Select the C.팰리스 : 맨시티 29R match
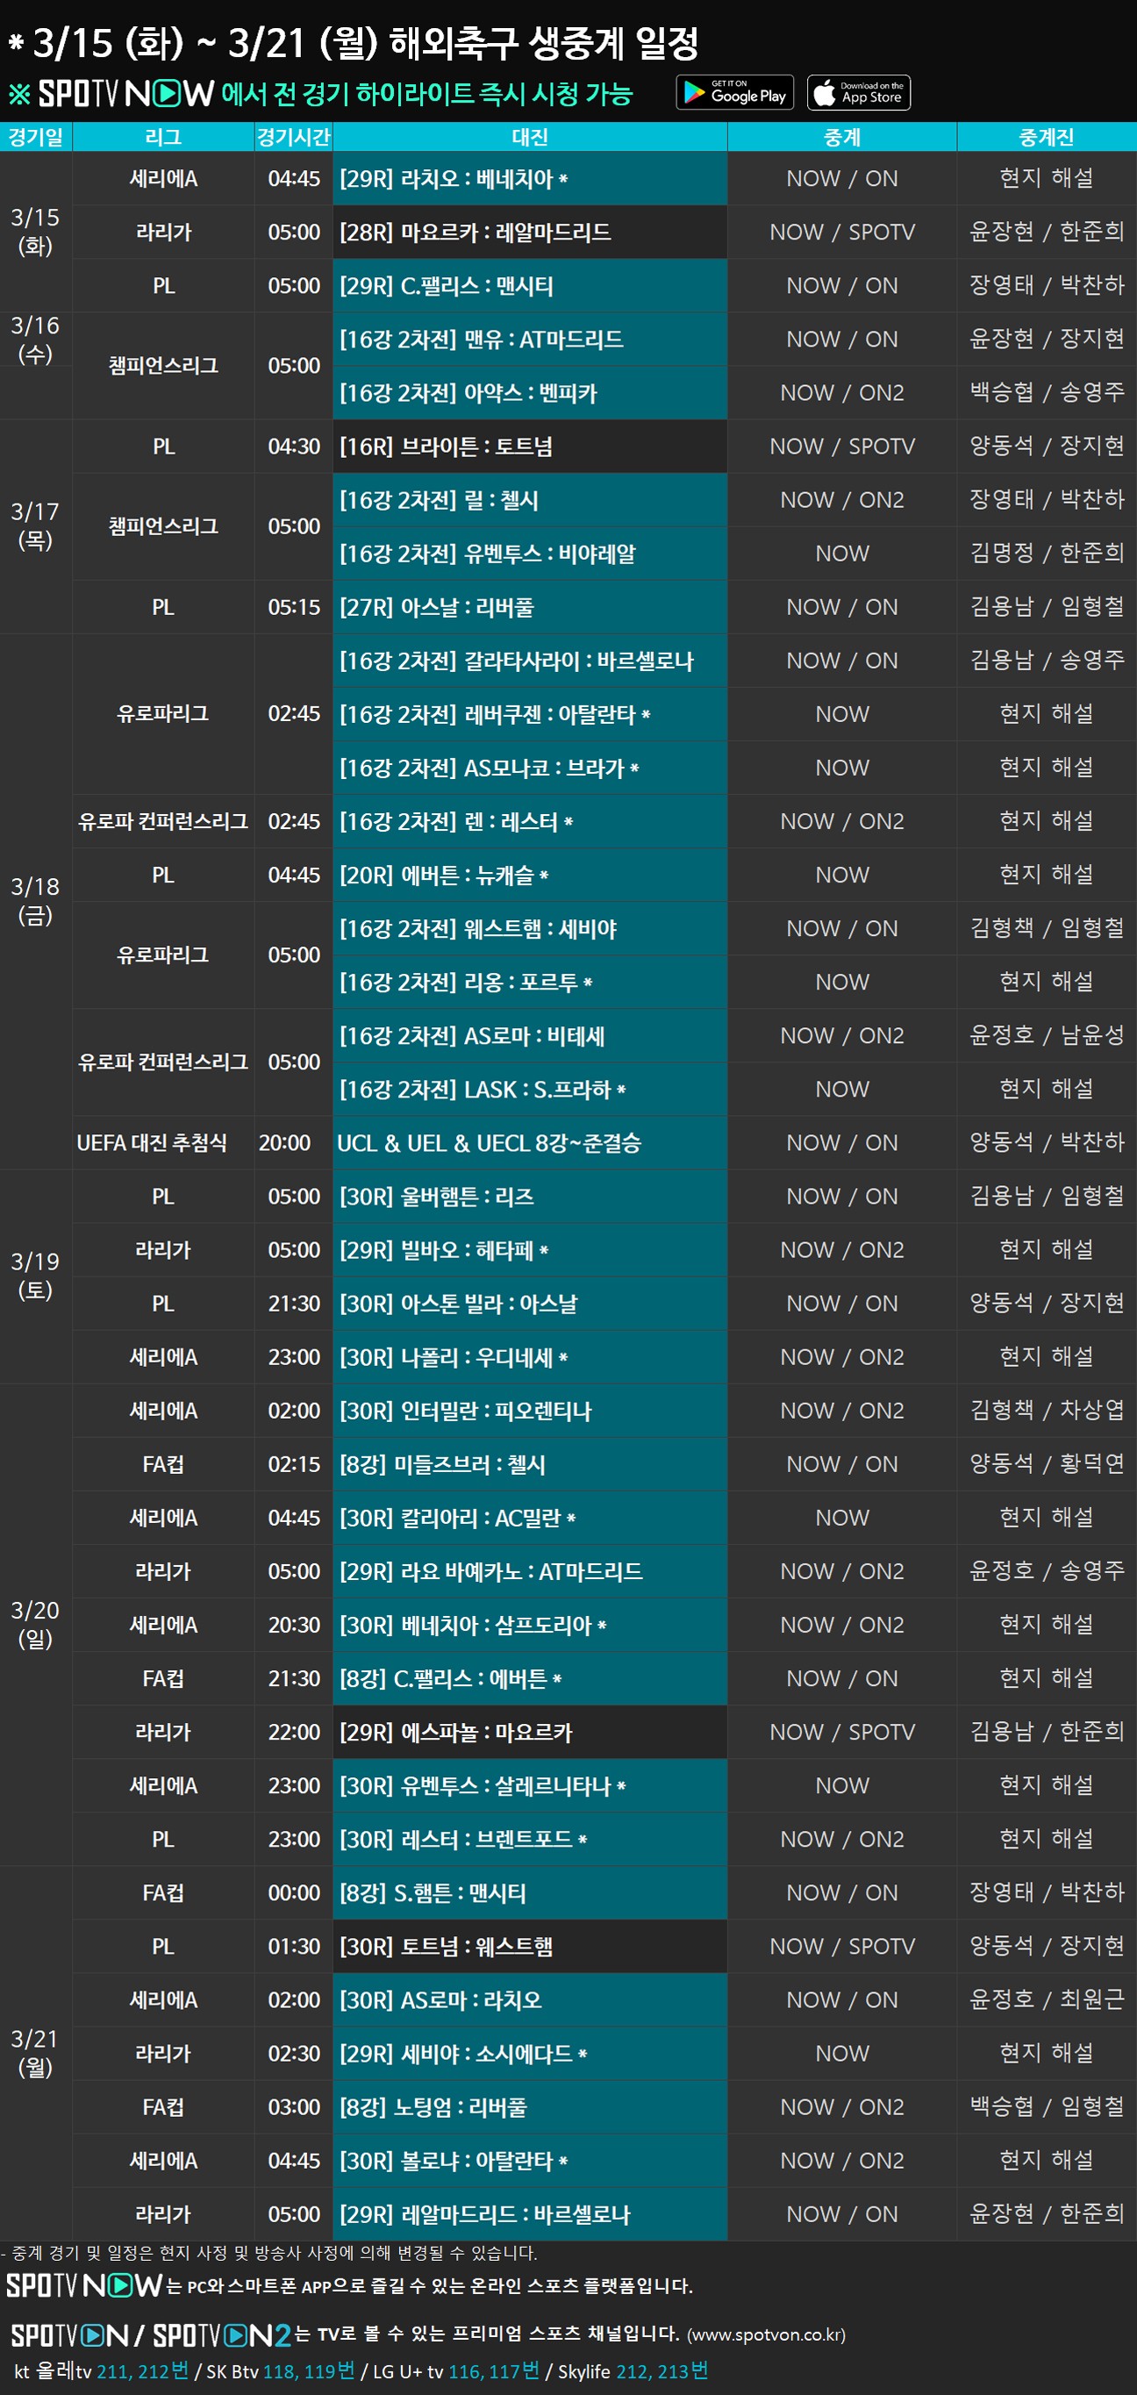 pos(530,285)
